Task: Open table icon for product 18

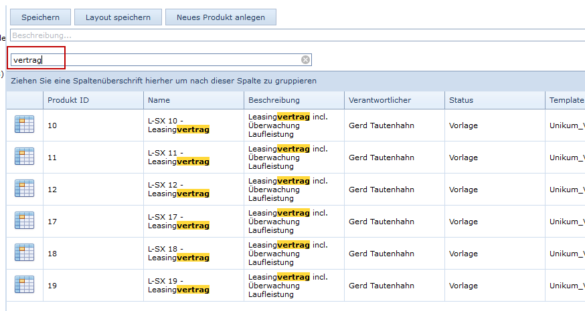Action: [24, 253]
